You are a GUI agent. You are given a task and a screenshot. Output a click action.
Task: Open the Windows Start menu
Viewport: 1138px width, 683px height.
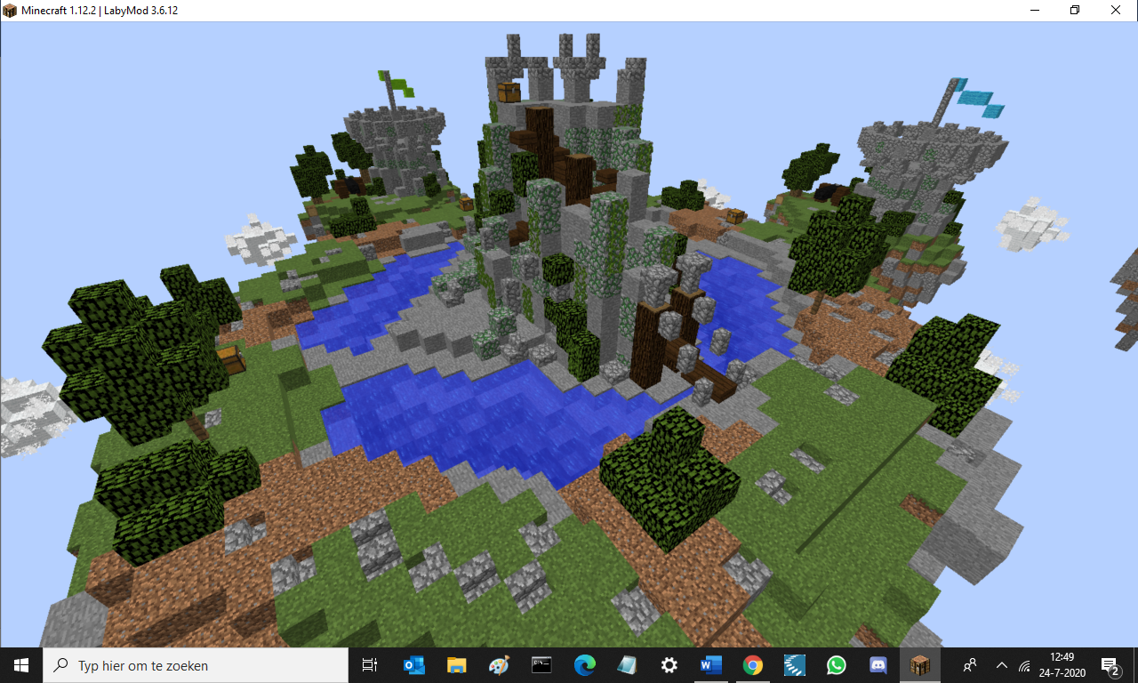pos(21,665)
